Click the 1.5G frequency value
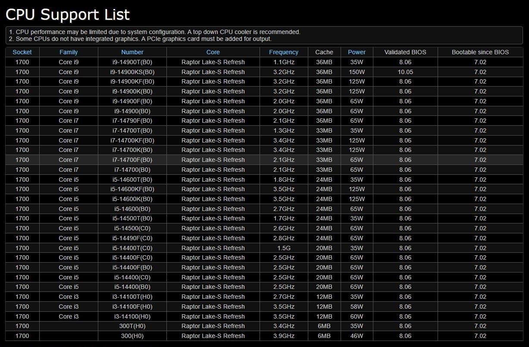The image size is (529, 347). pyautogui.click(x=283, y=248)
